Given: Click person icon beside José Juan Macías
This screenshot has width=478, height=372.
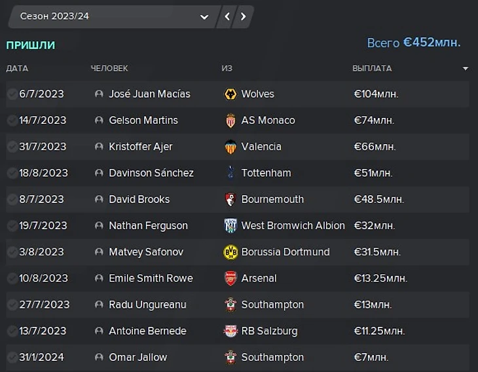Looking at the screenshot, I should [99, 94].
